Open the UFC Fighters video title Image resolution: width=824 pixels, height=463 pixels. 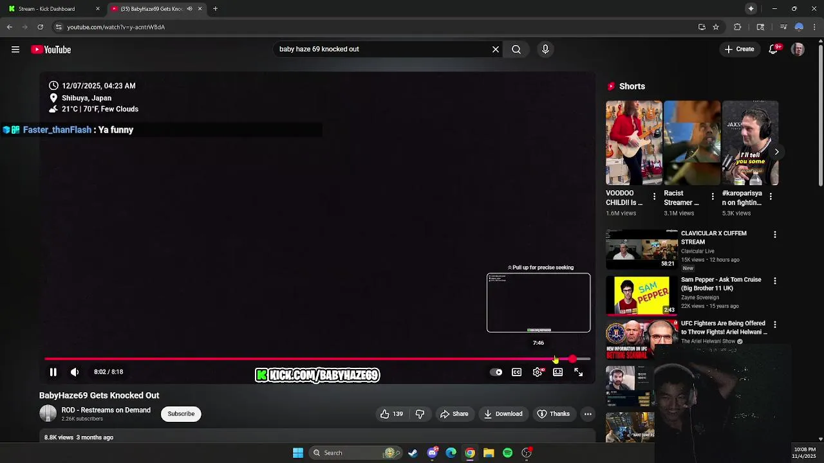[x=724, y=327]
